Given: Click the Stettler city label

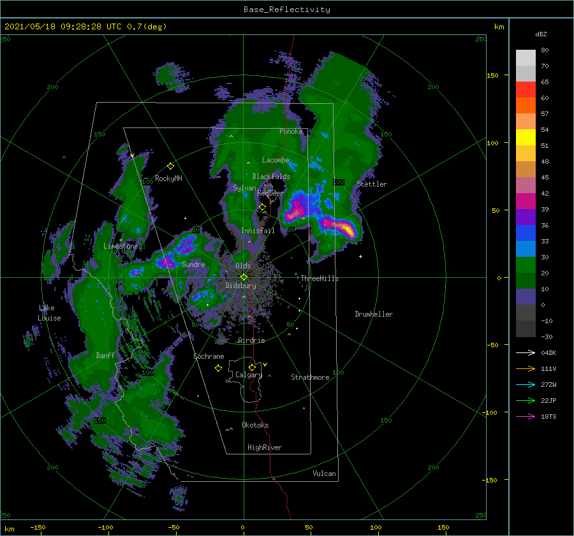Looking at the screenshot, I should tap(372, 184).
